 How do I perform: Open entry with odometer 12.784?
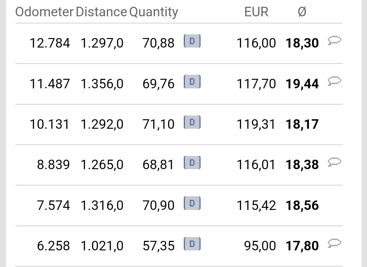coord(179,43)
